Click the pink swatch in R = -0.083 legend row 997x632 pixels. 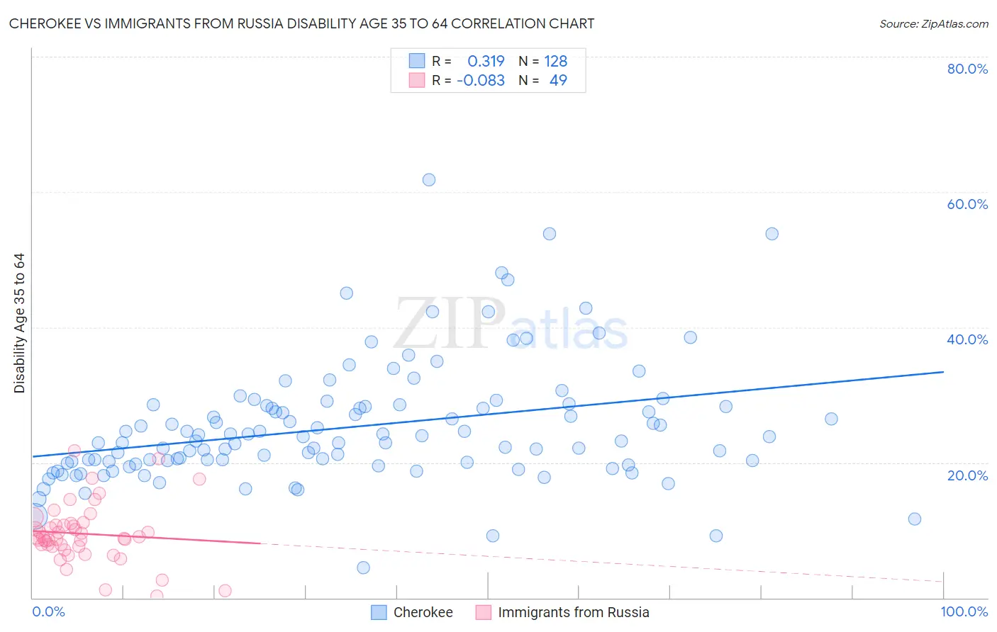click(x=416, y=80)
